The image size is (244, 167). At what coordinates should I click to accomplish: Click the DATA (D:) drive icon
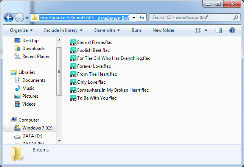pos(17,137)
